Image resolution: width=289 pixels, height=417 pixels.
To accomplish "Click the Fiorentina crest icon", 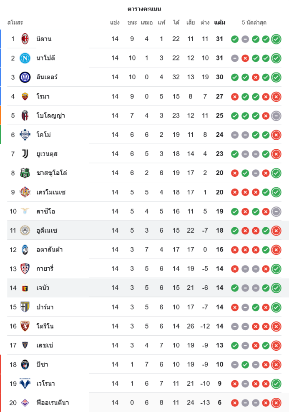I will 25,403.
